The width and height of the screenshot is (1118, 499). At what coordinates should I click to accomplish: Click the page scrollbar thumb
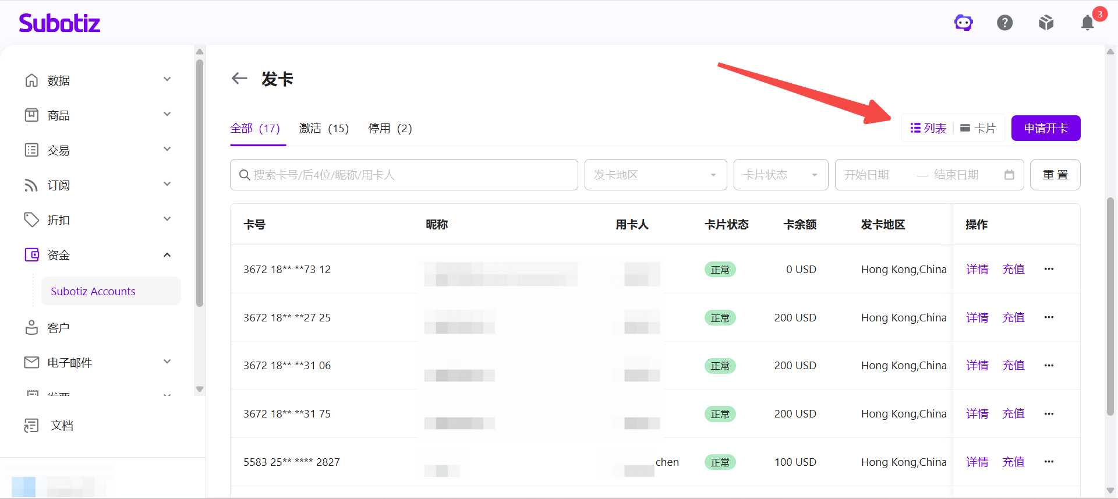(x=1110, y=306)
